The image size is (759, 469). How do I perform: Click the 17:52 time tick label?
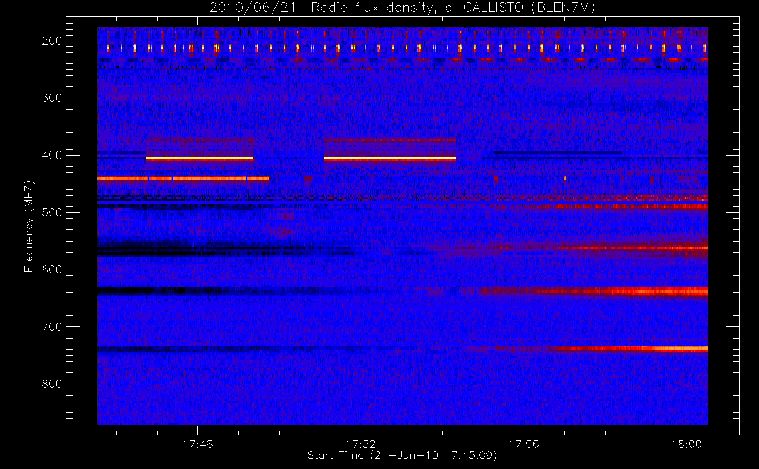coord(361,444)
